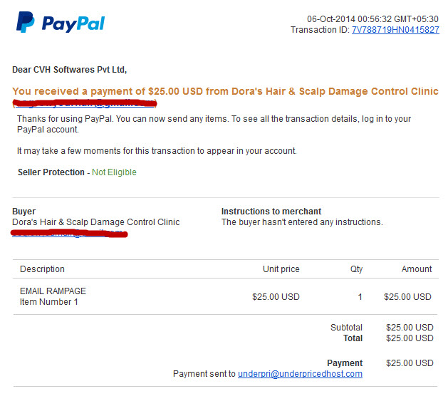The width and height of the screenshot is (448, 406).
Task: Click 'Payment sent to' text
Action: coord(204,374)
